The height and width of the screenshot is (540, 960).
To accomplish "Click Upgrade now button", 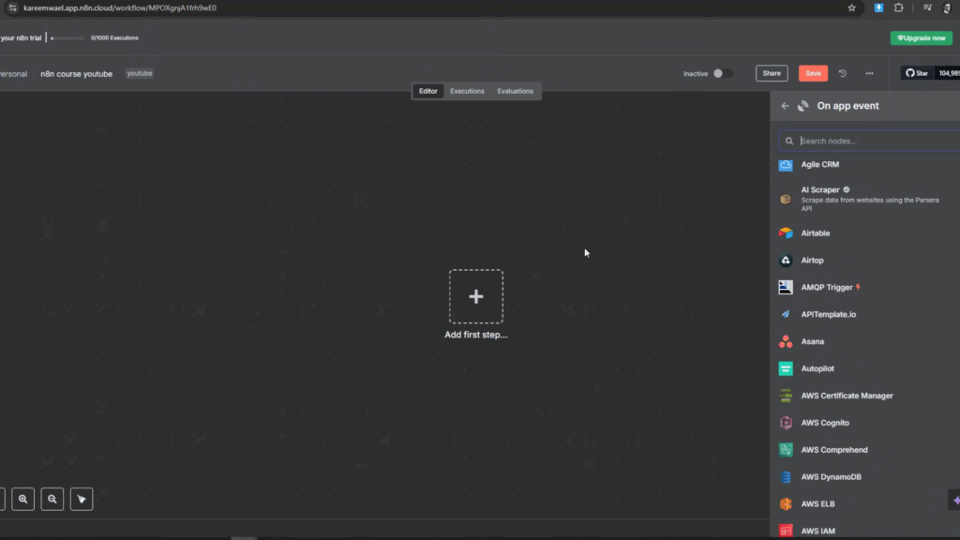I will pos(921,37).
